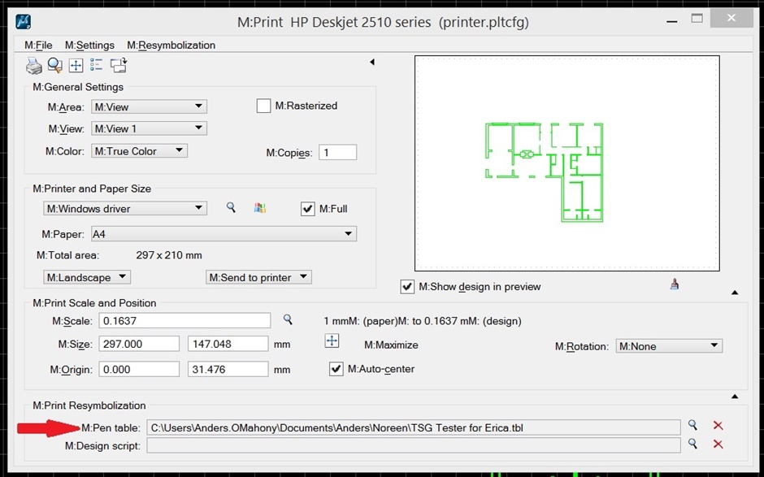764x477 pixels.
Task: Click magnifier icon next to Scale field
Action: coord(288,319)
